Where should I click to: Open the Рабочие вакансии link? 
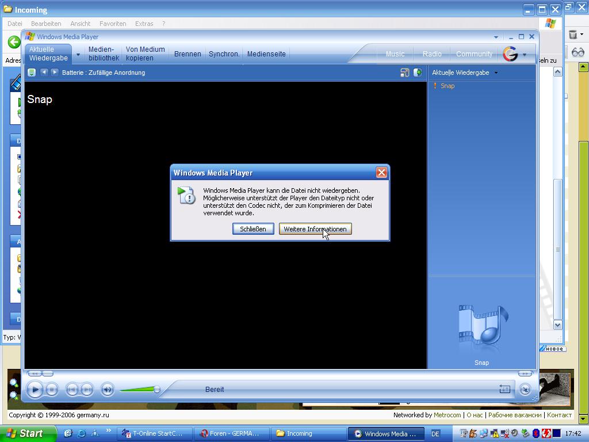pyautogui.click(x=515, y=415)
